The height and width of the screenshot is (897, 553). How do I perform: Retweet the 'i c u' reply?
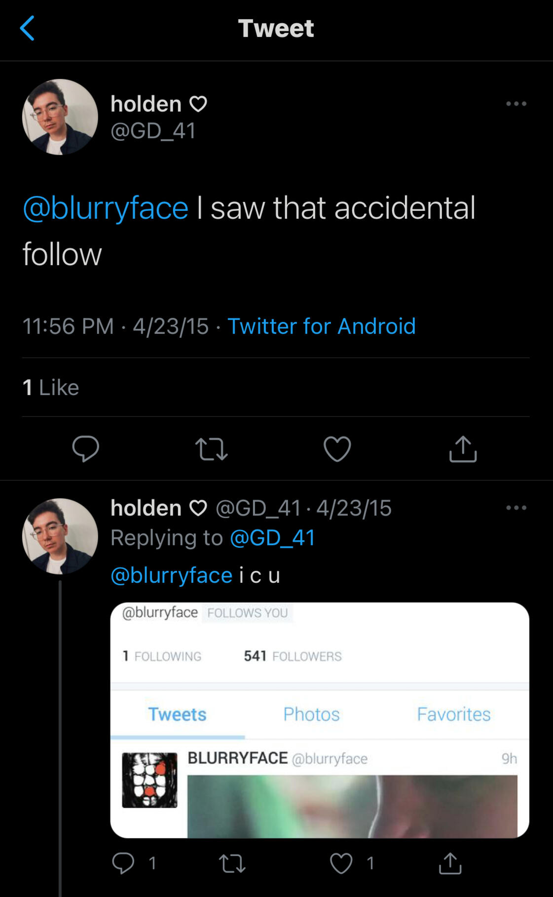(x=232, y=863)
